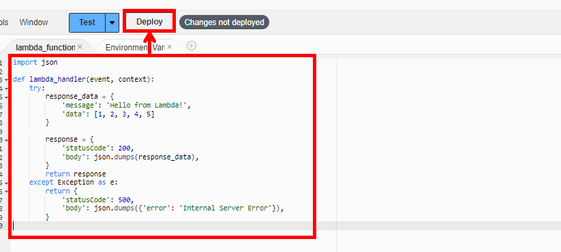
Task: Click the Deploy button
Action: coord(149,21)
